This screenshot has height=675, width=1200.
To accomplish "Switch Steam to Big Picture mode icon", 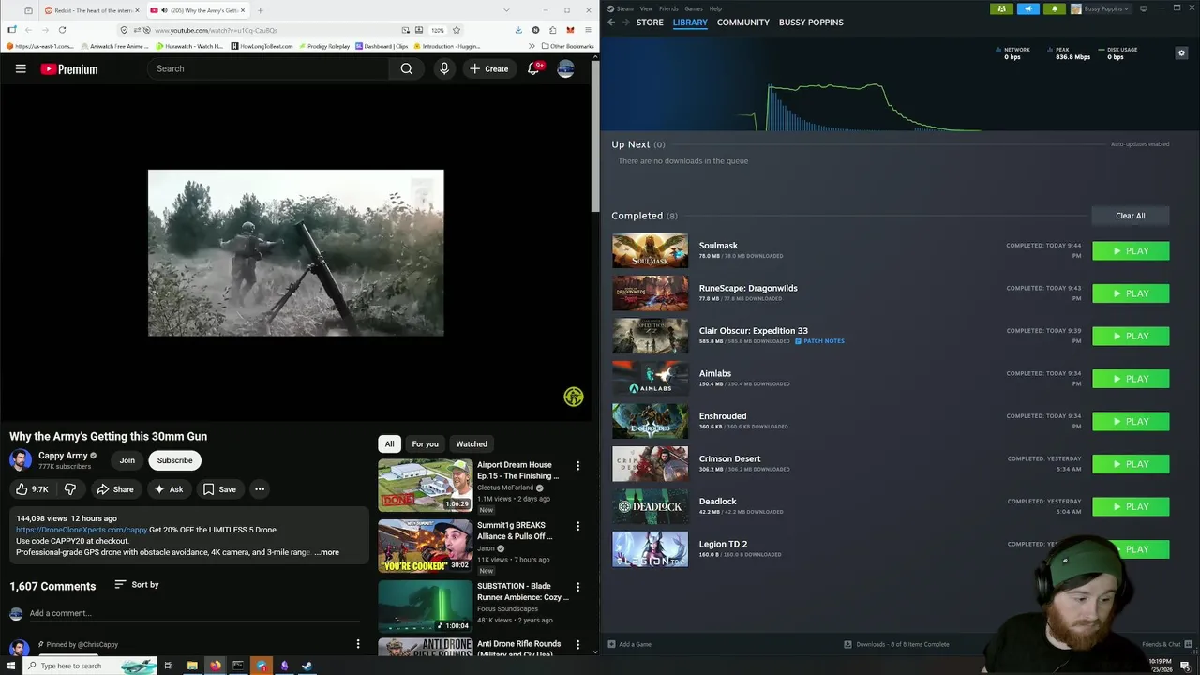I will coord(1144,8).
